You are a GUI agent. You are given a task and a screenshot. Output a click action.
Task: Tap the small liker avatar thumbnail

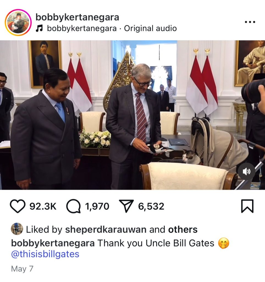(17, 229)
